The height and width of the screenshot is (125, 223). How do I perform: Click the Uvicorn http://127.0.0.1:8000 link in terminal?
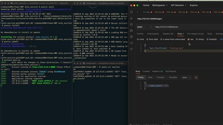[44, 67]
